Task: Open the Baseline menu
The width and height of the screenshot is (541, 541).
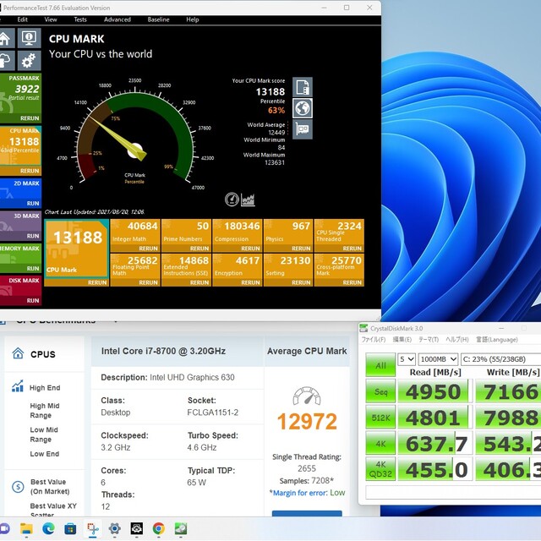Action: tap(158, 19)
